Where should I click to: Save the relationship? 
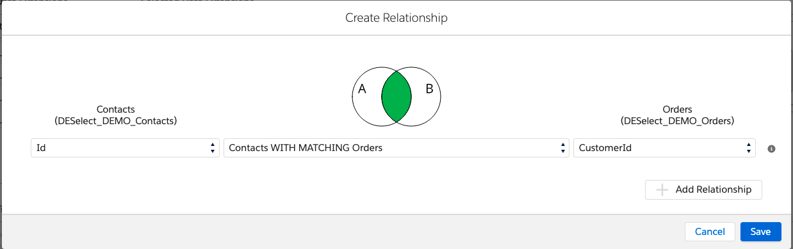coord(760,232)
